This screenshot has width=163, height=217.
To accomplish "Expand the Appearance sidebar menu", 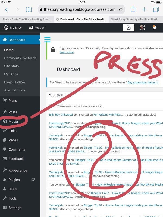I will coord(18,170).
